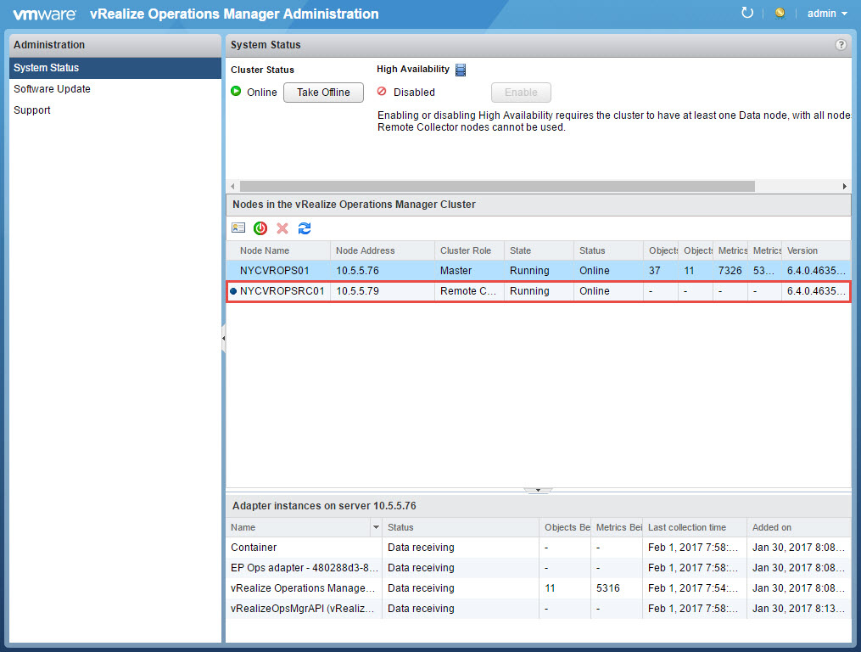Viewport: 861px width, 652px height.
Task: Click the 5316 metrics cell
Action: point(617,588)
